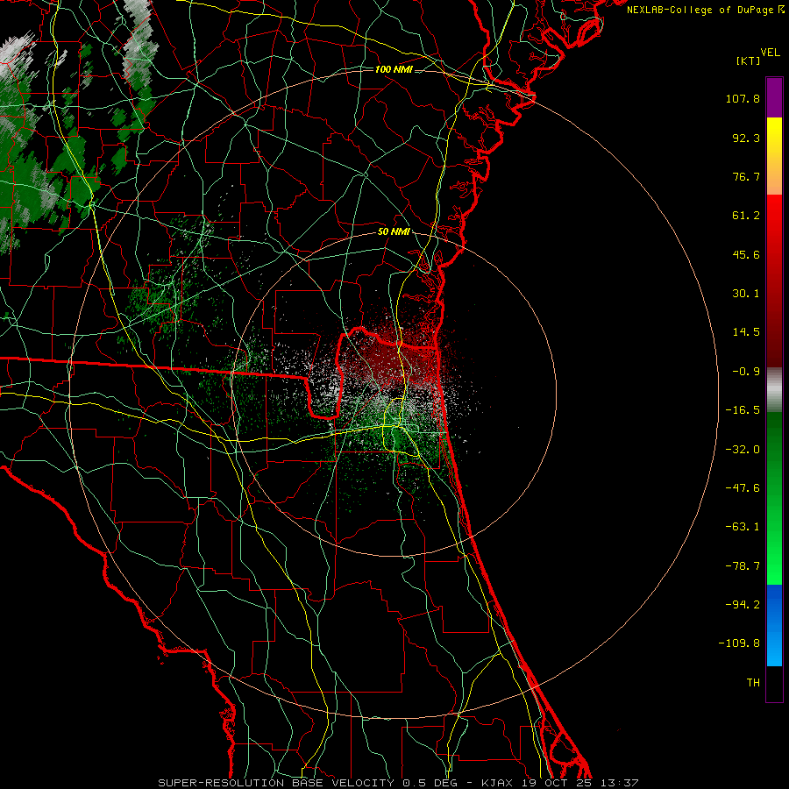Click the VEL legend title
Screen dimensions: 789x789
pyautogui.click(x=770, y=53)
